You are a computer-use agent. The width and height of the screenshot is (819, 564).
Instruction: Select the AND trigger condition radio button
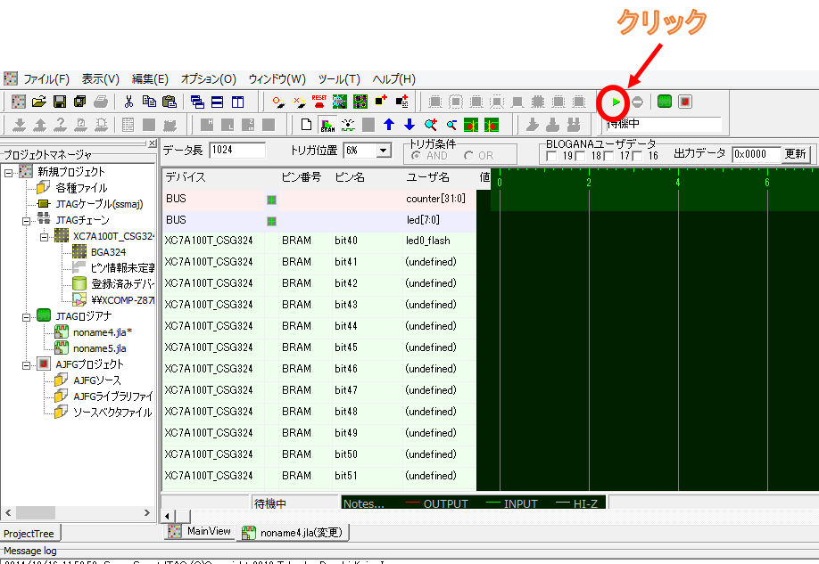(417, 156)
